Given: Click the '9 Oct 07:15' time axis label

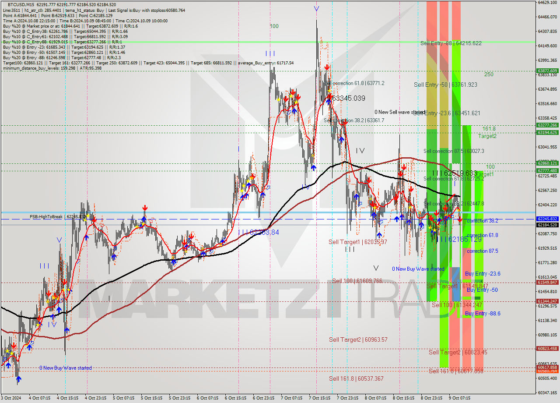Looking at the screenshot, I should 459,398.
